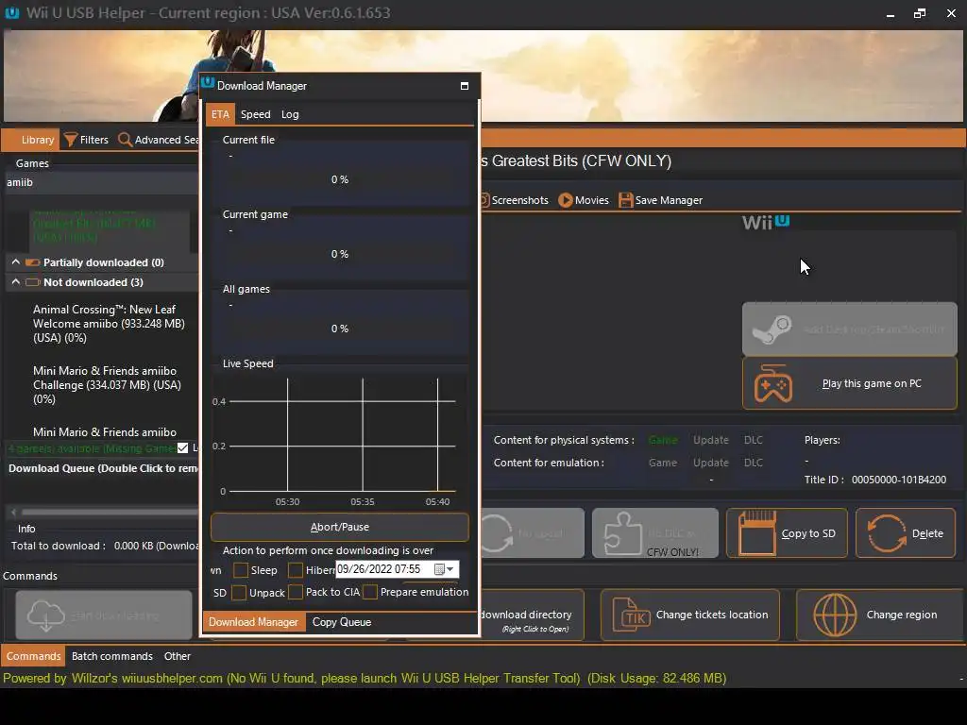Image resolution: width=967 pixels, height=725 pixels.
Task: Open the Filters funnel icon
Action: [x=70, y=140]
